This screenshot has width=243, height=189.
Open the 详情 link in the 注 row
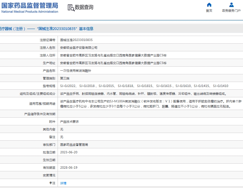pos(63,183)
